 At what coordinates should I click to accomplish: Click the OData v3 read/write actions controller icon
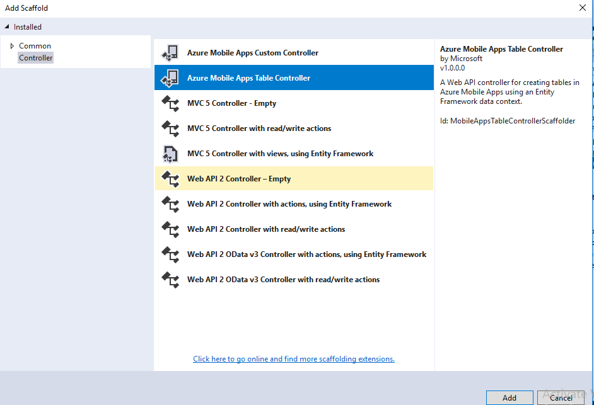coord(170,280)
